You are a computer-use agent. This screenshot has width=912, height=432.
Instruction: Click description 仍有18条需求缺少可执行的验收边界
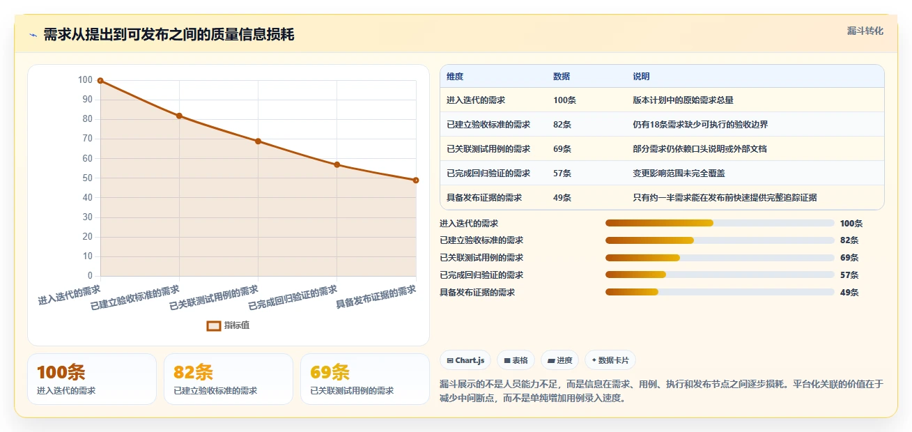coord(700,125)
